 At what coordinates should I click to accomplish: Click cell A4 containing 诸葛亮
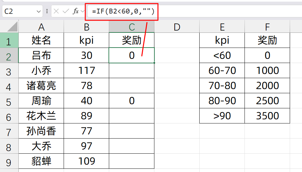point(41,86)
